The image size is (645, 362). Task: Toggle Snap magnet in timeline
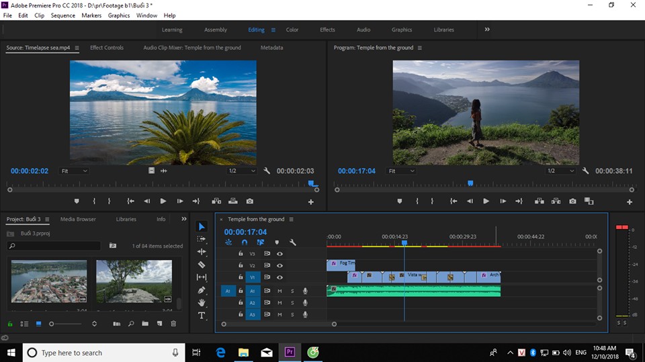[245, 242]
